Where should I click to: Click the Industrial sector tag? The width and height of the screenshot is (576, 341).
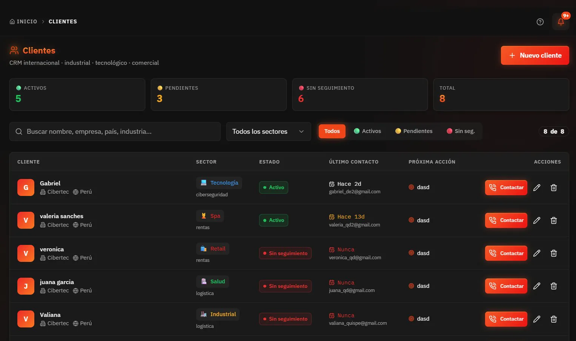click(218, 314)
